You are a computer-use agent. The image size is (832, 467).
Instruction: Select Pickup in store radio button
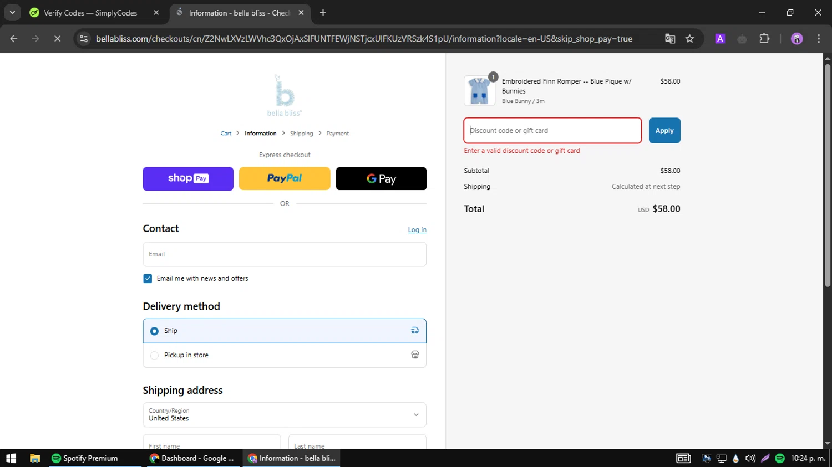154,355
